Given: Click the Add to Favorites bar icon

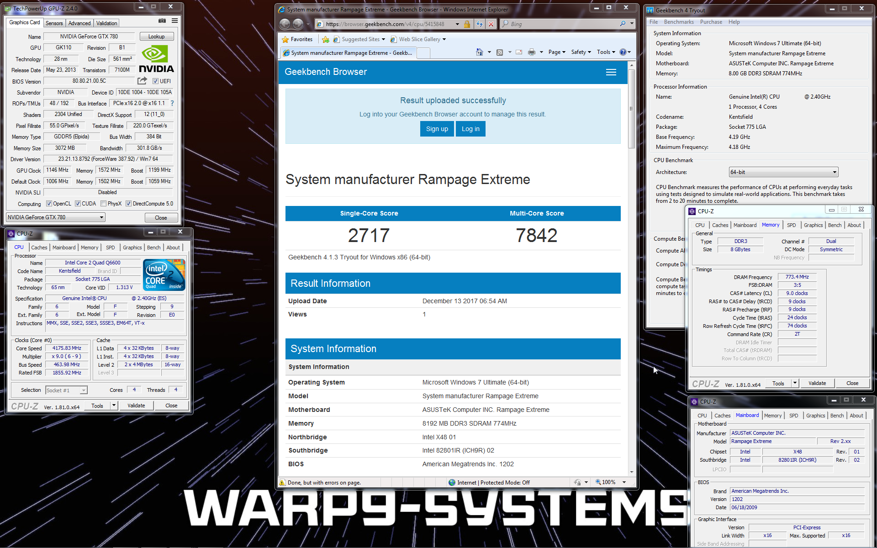Looking at the screenshot, I should [x=326, y=39].
